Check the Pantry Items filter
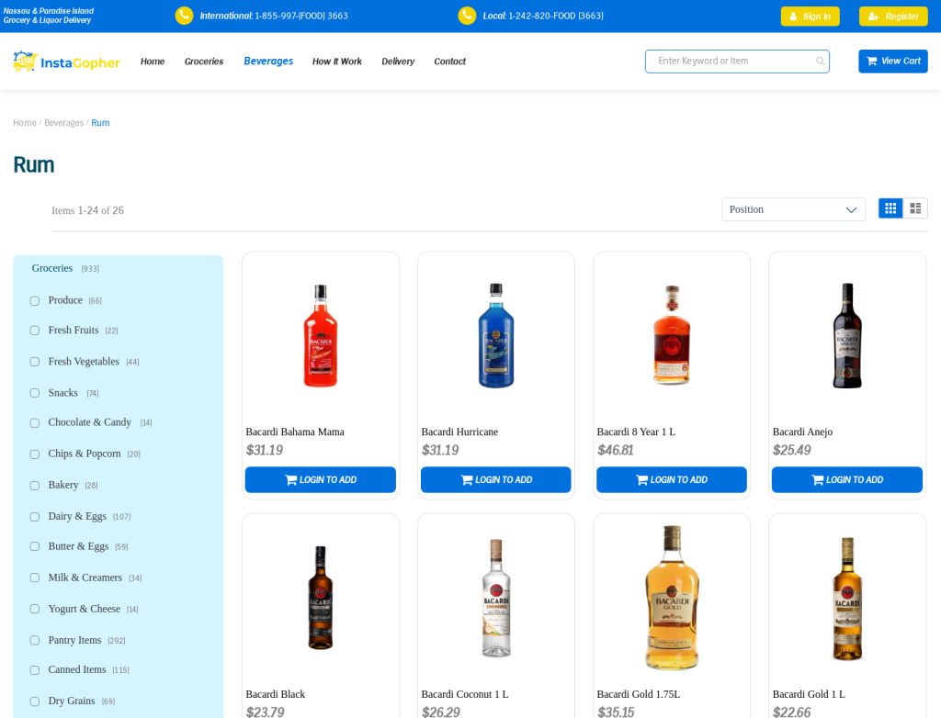This screenshot has width=941, height=718. coord(35,640)
